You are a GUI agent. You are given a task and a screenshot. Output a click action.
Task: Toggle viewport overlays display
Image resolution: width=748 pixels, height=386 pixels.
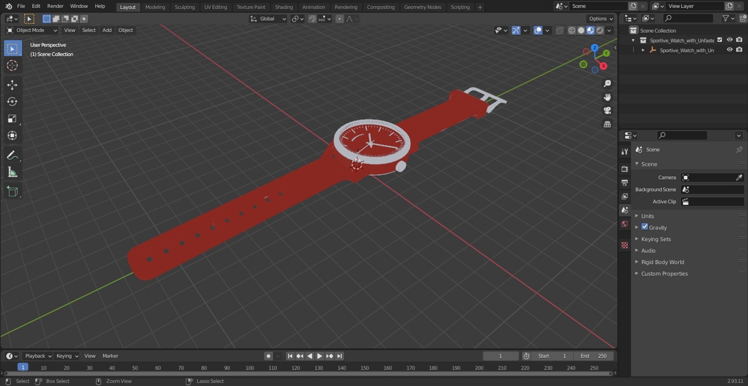tap(538, 30)
